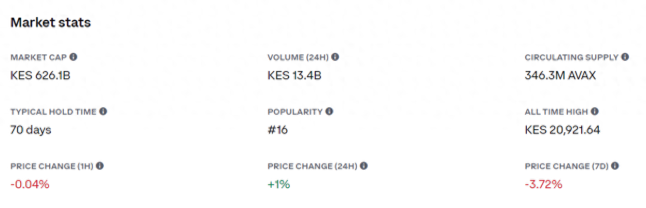Click Circulating Supply info icon
The image size is (646, 208).
625,57
